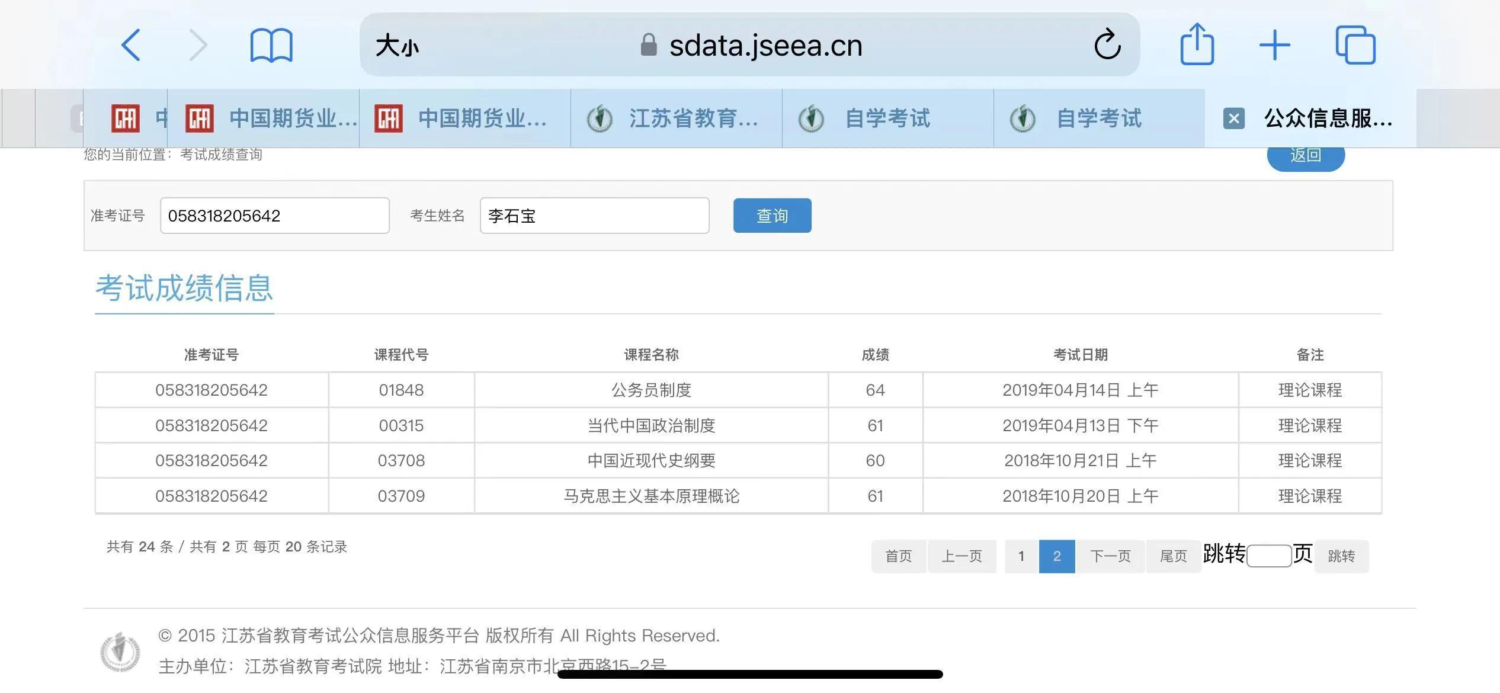This screenshot has width=1500, height=693.
Task: Select course code 03708 cell
Action: pyautogui.click(x=402, y=461)
